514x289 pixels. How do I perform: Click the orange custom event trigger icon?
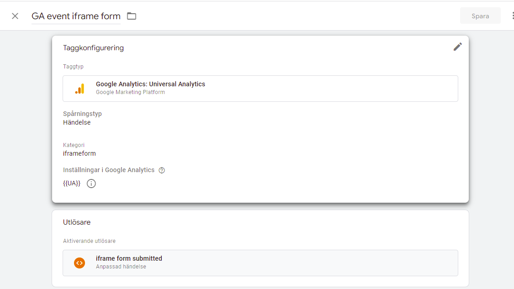coord(79,263)
